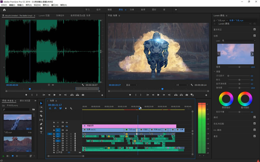Select the Pen tool
The height and width of the screenshot is (162, 260).
point(41,124)
